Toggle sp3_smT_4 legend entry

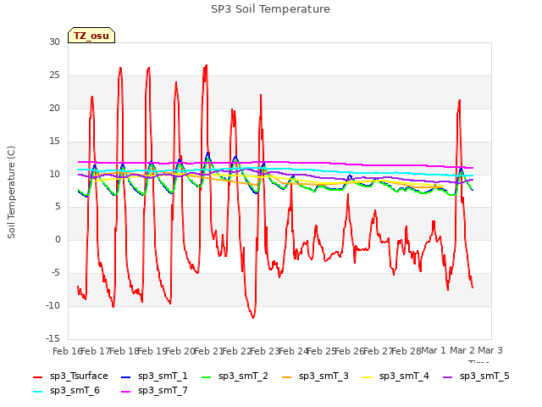coord(395,376)
